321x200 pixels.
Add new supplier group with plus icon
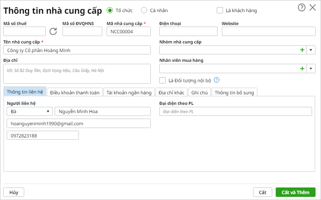pyautogui.click(x=302, y=50)
